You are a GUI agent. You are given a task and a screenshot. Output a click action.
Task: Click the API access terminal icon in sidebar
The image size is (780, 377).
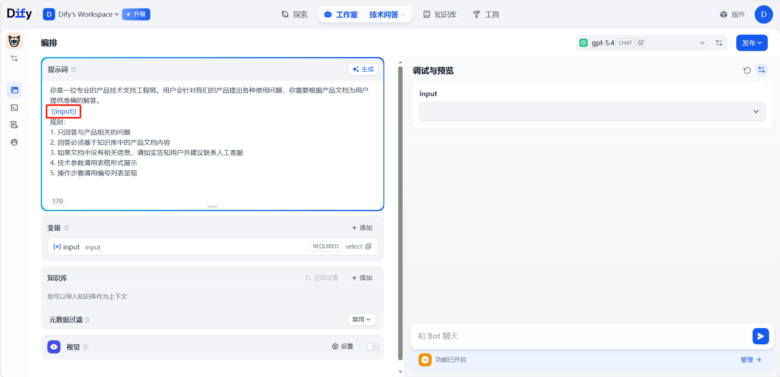tap(14, 108)
